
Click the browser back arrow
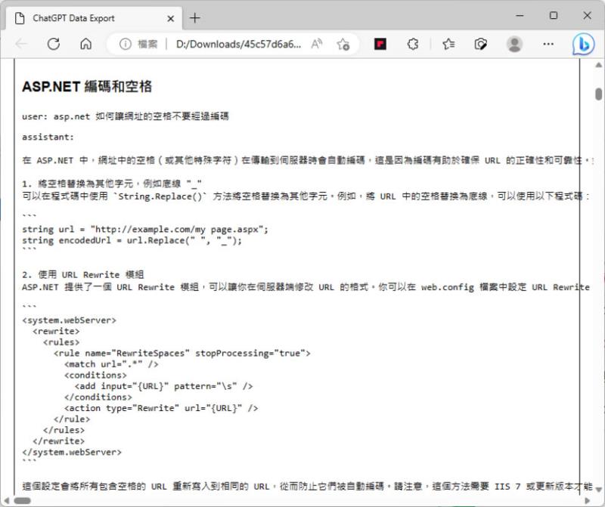tap(22, 45)
